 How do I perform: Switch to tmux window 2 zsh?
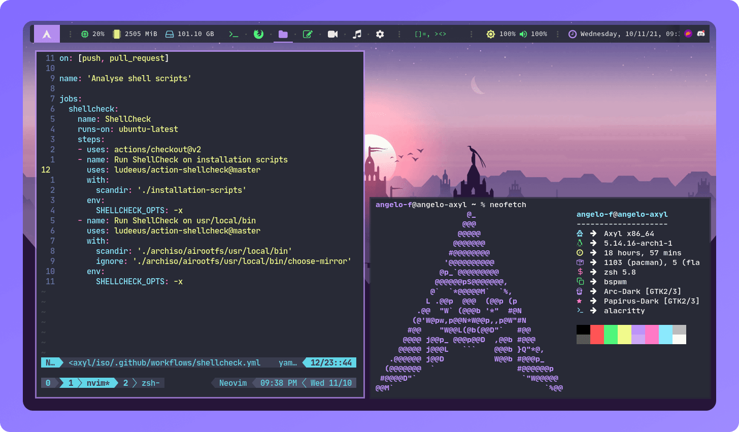pyautogui.click(x=143, y=383)
